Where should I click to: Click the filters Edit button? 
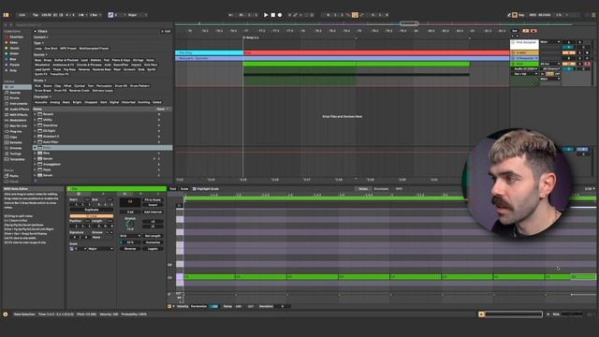pyautogui.click(x=166, y=31)
